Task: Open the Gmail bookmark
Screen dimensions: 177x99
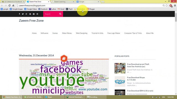Action: pyautogui.click(x=61, y=9)
